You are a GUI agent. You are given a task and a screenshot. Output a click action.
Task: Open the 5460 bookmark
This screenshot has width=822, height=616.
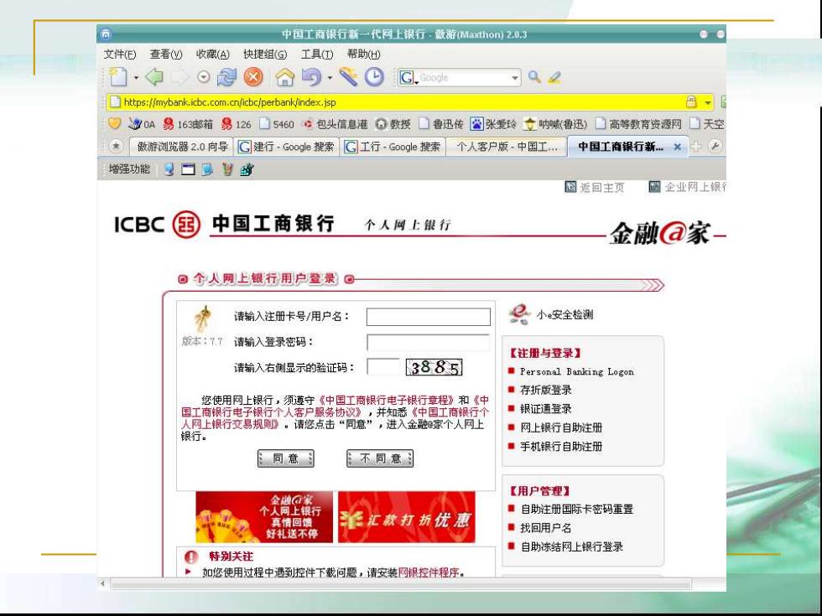pyautogui.click(x=277, y=124)
